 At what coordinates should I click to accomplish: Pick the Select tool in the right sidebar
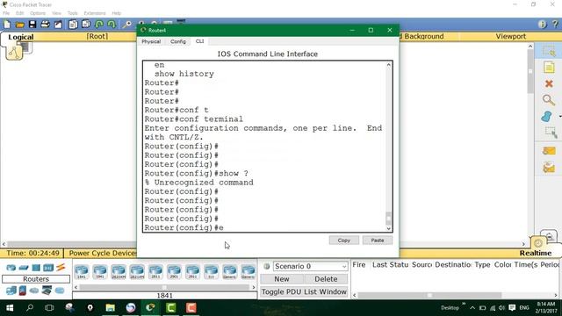pos(549,51)
